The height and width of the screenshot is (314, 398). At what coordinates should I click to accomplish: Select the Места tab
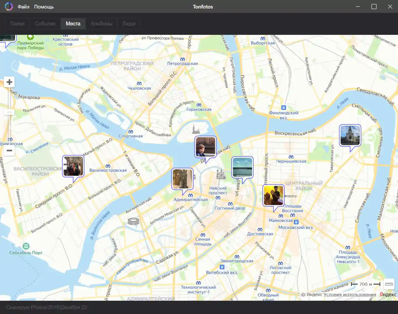pyautogui.click(x=73, y=24)
